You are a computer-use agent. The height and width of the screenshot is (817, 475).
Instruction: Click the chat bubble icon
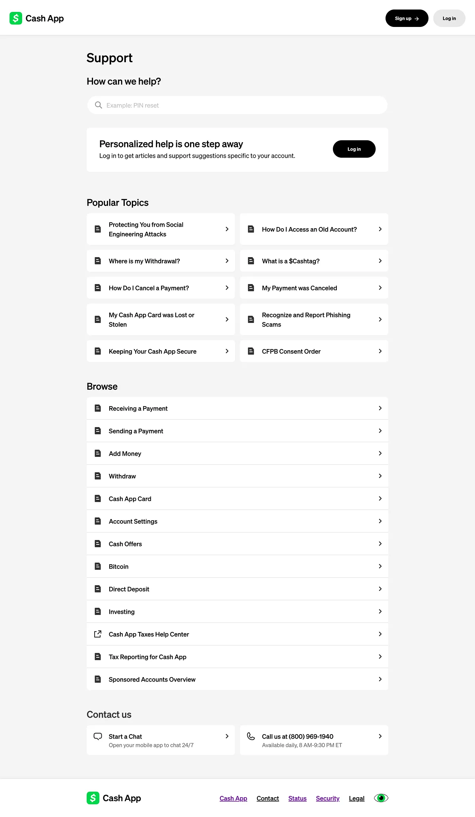(x=98, y=737)
